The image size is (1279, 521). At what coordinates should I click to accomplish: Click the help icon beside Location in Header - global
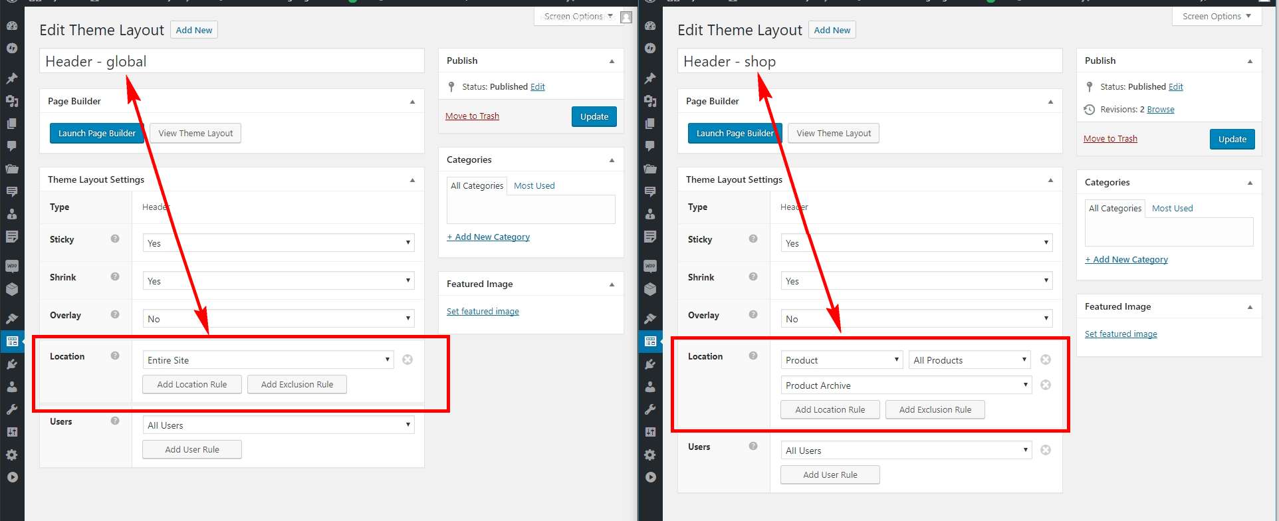(x=115, y=356)
